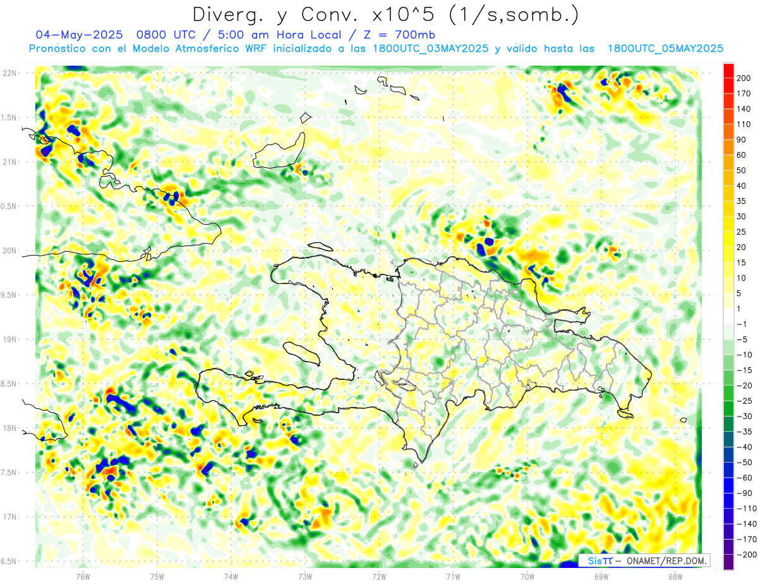Click the '19N' latitude label

pyautogui.click(x=9, y=339)
